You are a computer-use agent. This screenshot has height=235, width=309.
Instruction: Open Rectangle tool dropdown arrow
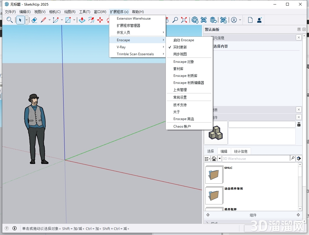(74, 20)
